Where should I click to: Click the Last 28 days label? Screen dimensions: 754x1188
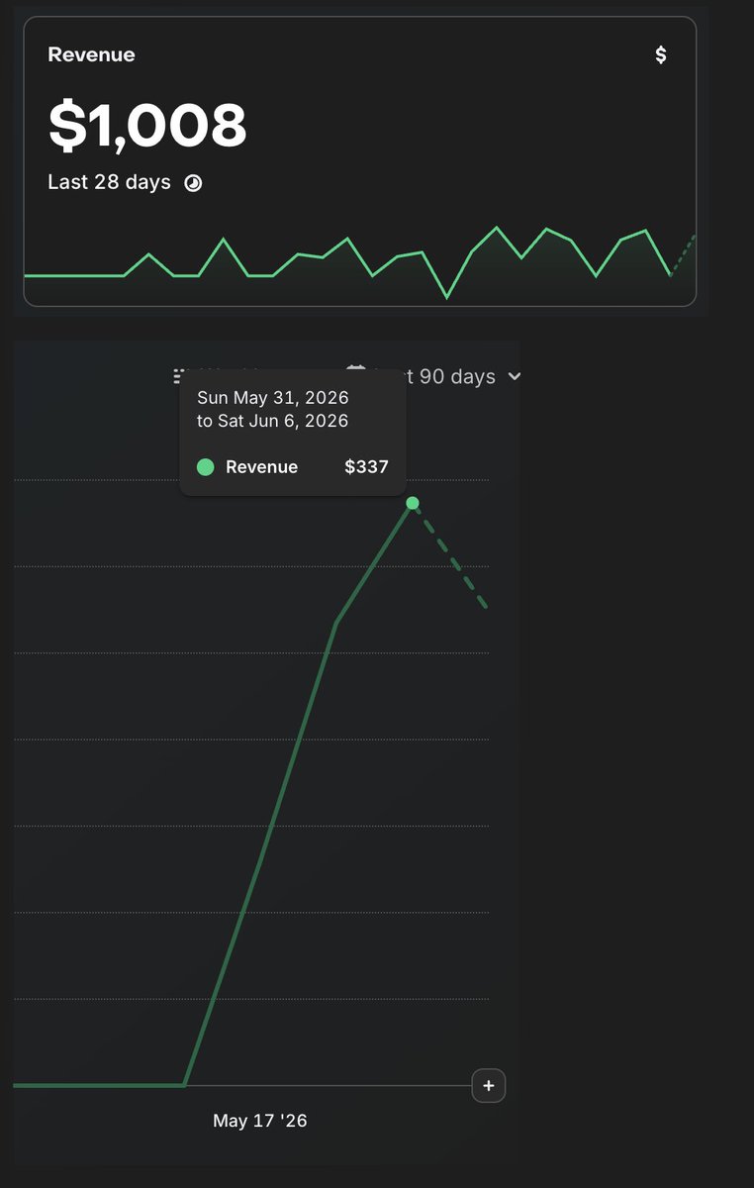click(109, 182)
